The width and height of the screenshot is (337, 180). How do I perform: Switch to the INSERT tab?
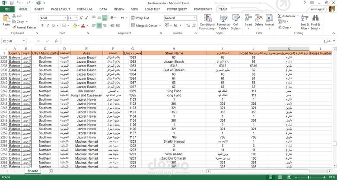39,9
